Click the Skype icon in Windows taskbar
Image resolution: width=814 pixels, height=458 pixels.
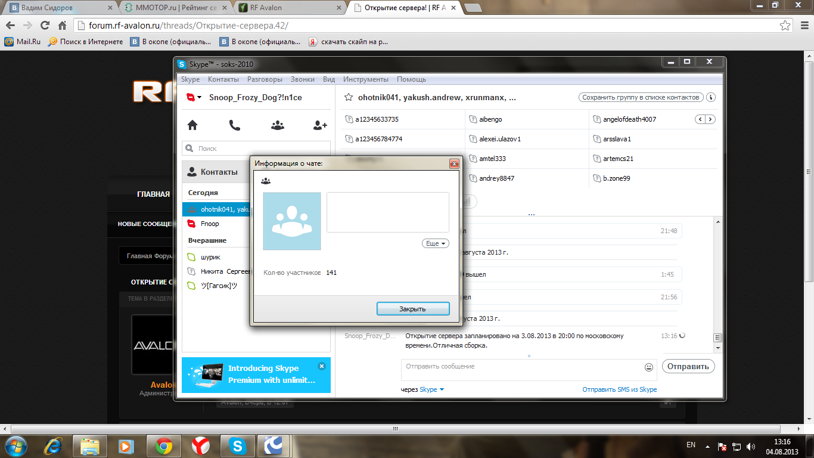click(x=237, y=445)
